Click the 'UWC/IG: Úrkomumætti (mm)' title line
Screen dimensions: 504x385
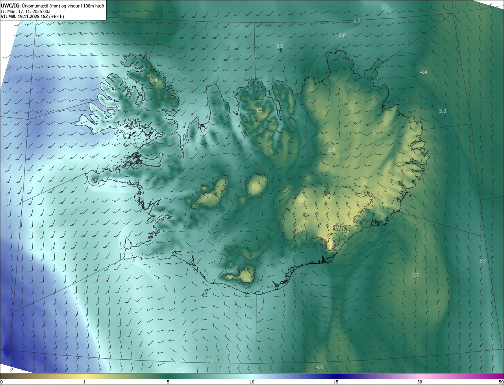(x=52, y=6)
